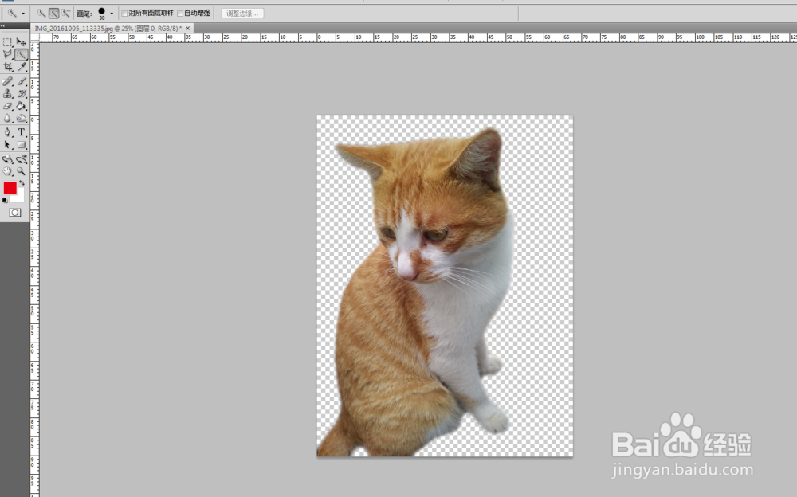The image size is (797, 497).
Task: Choose Subtract from Selection mode
Action: [65, 14]
